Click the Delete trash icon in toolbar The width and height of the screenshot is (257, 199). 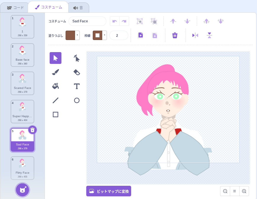[175, 35]
